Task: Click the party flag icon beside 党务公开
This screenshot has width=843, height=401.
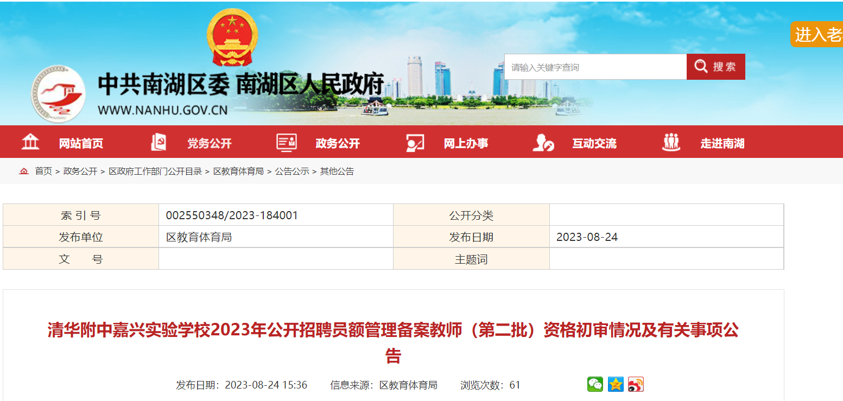Action: click(159, 142)
